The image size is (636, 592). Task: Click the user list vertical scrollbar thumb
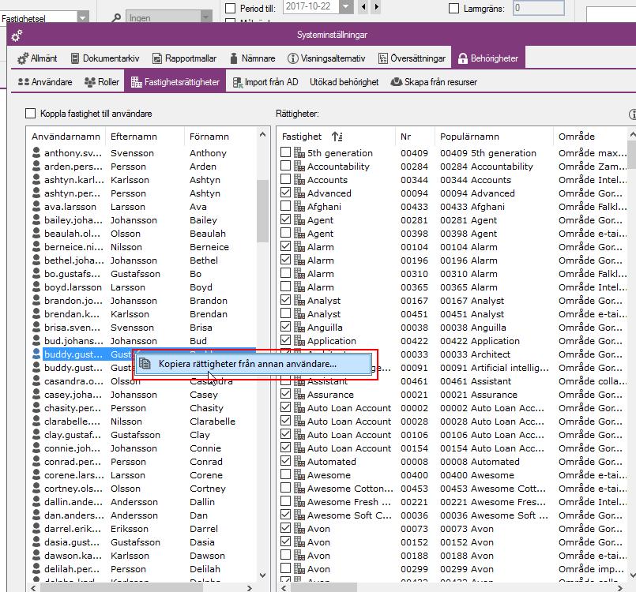coord(263,211)
